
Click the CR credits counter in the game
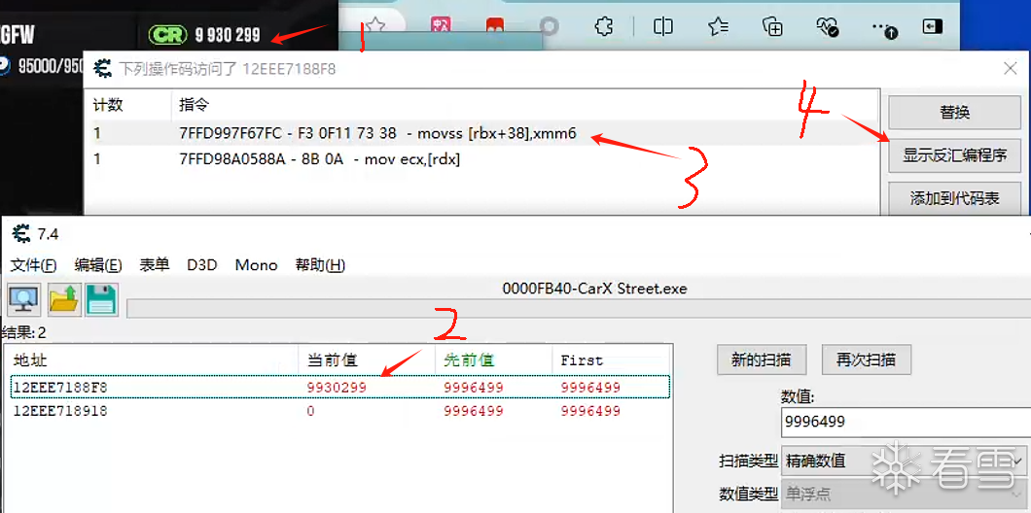coord(228,35)
